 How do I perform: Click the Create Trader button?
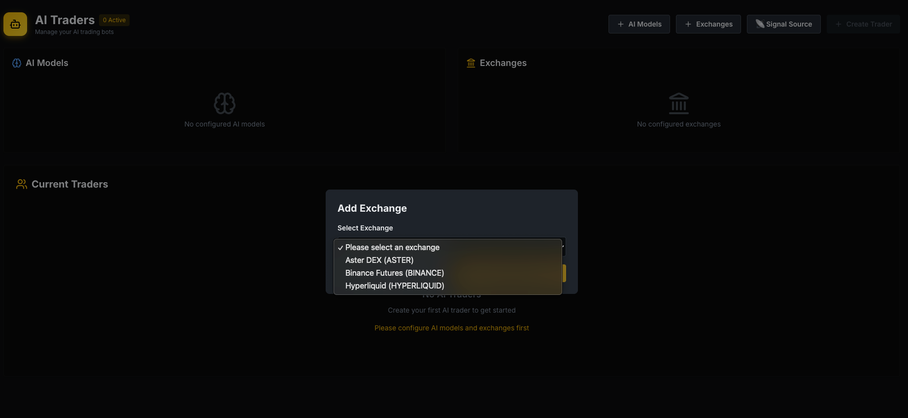(x=864, y=24)
